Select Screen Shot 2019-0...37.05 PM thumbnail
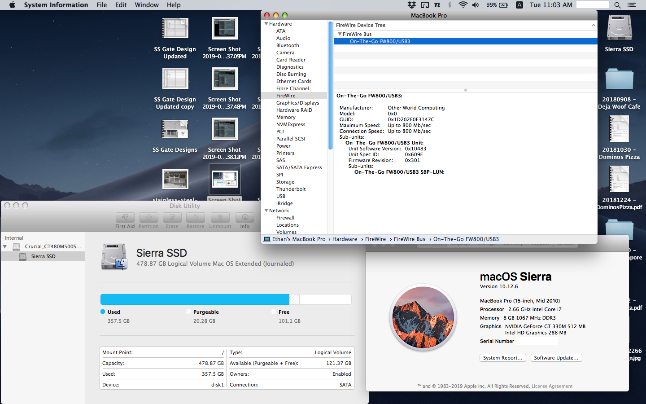The height and width of the screenshot is (404, 646). click(224, 29)
